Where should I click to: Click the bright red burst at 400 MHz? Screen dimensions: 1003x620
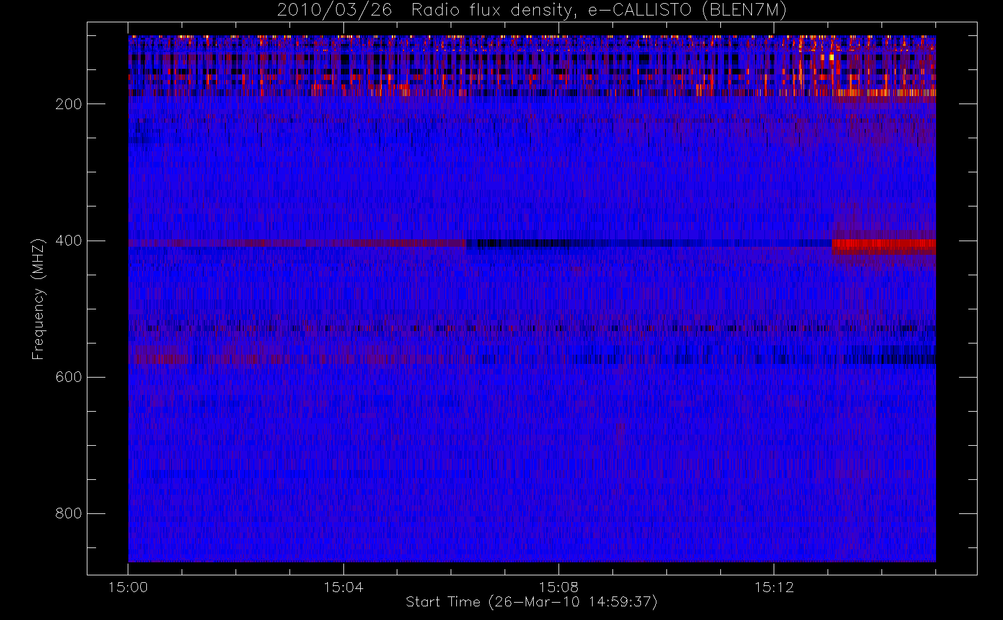point(884,246)
